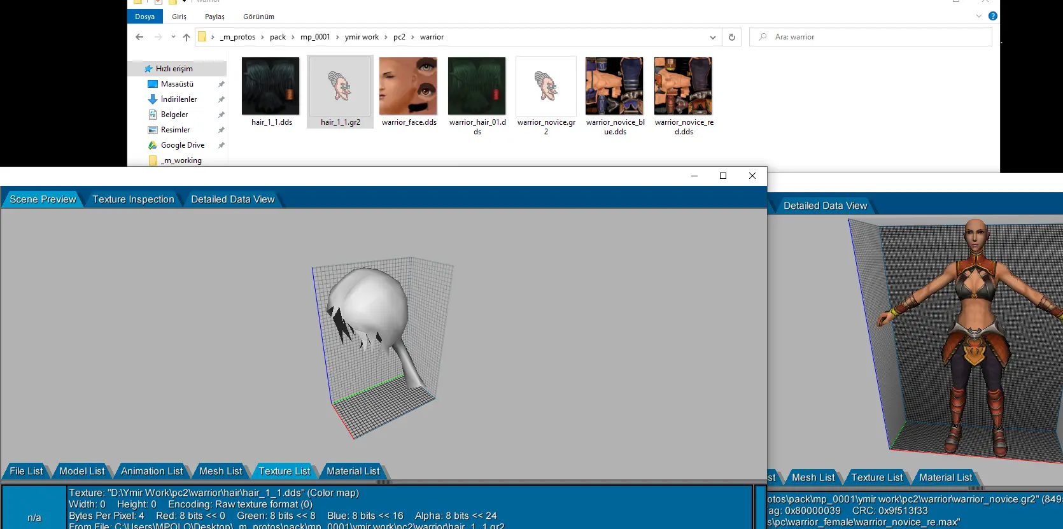Click the 'Ara: warrior' search box
The image size is (1063, 529).
pos(871,37)
